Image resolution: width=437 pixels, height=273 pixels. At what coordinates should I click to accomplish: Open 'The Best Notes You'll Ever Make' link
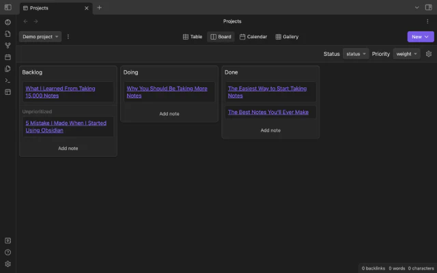coord(268,112)
